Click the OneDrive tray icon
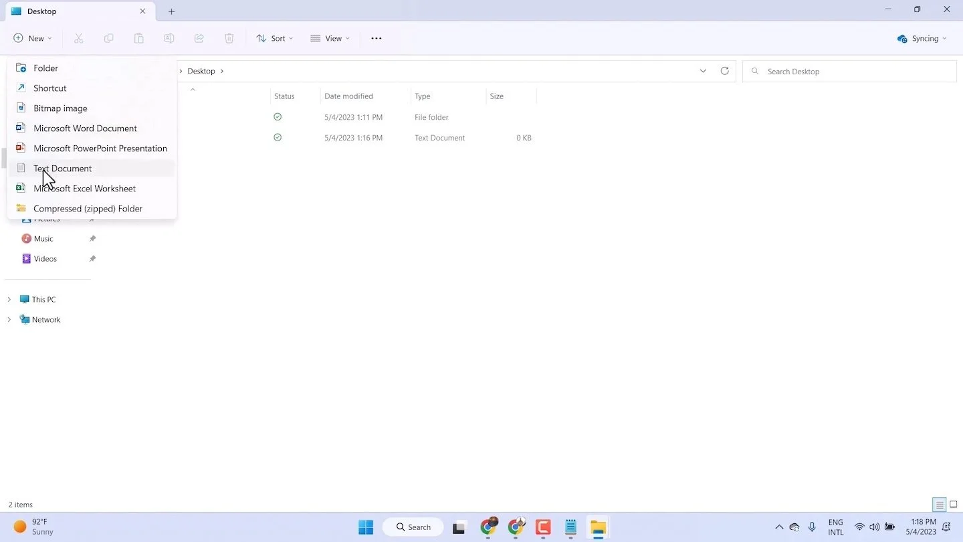 pos(794,527)
